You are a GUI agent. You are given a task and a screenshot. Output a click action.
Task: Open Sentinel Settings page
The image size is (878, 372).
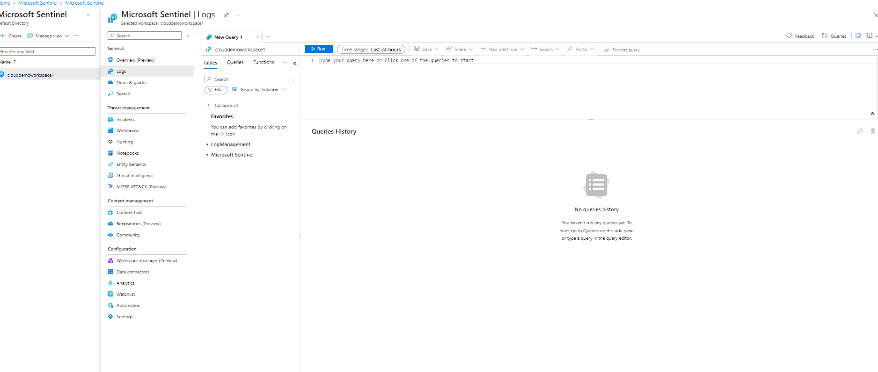tap(124, 316)
